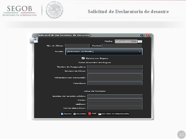186x139 pixels.
Task: Click the Correo electrónico field
Action: coord(115,108)
